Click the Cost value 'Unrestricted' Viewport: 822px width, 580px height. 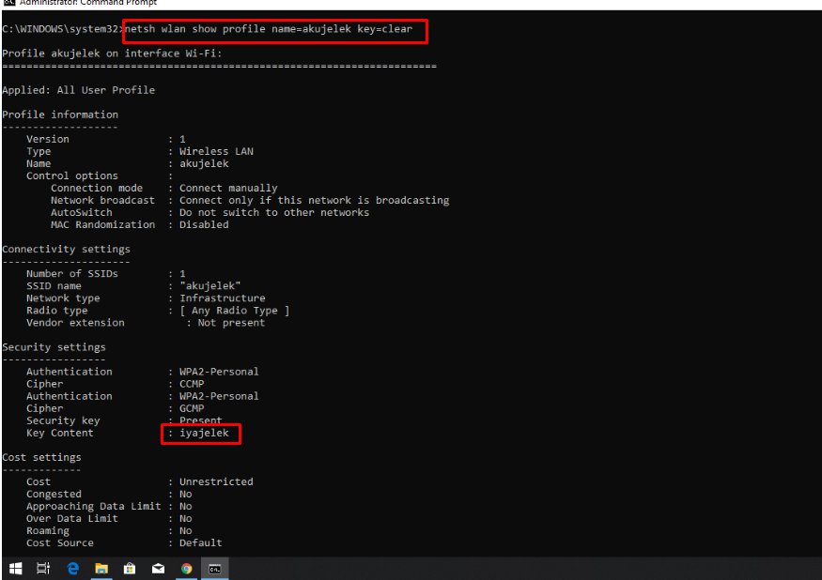216,481
